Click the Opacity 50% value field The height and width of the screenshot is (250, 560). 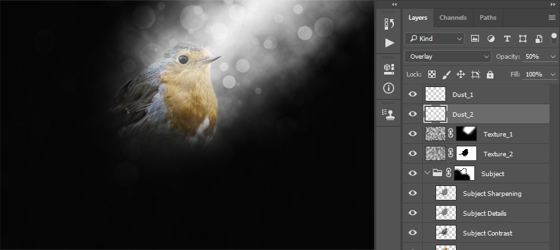click(536, 57)
